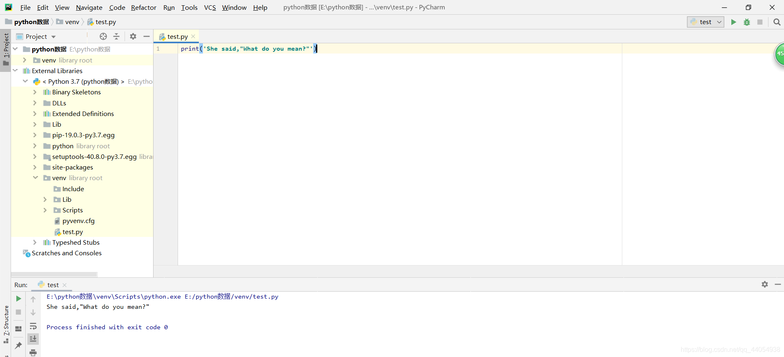784x357 pixels.
Task: Click the down arrow in Run console
Action: point(33,312)
